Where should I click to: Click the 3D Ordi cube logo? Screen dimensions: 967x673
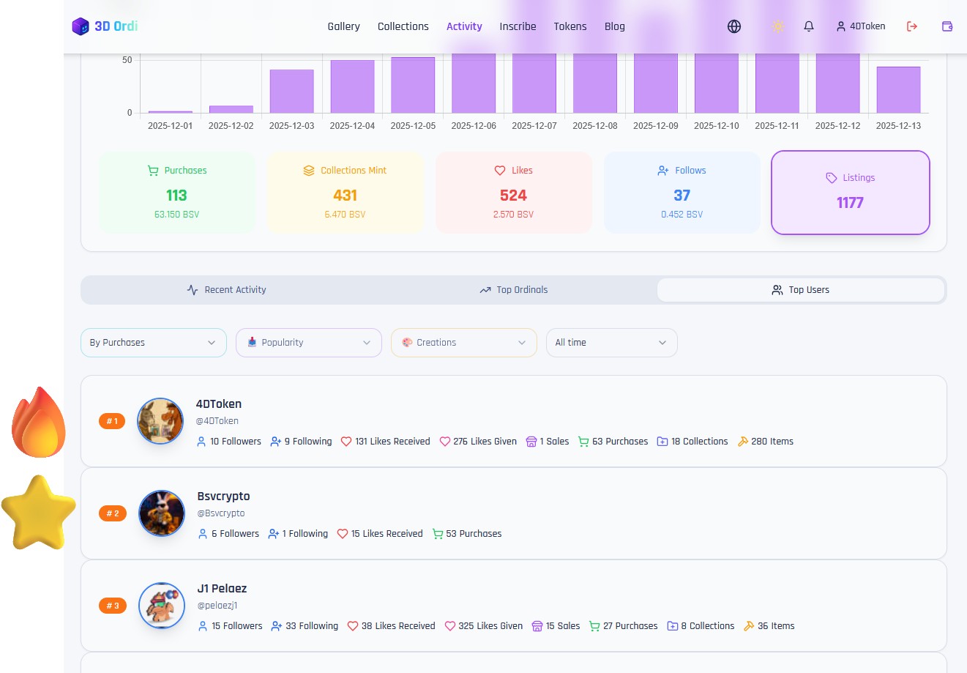pos(81,26)
